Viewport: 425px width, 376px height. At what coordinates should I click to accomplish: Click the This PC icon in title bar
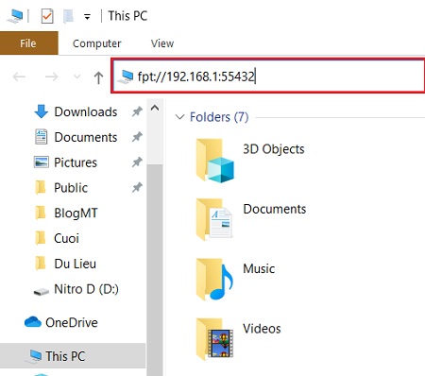click(15, 16)
